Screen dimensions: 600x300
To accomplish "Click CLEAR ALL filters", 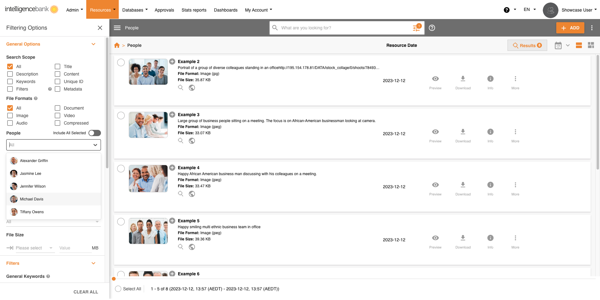I will point(86,292).
